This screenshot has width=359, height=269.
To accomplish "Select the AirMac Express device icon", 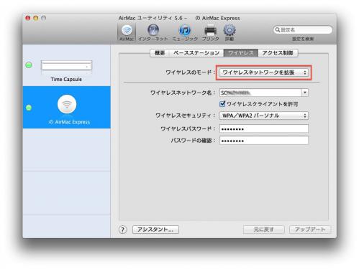I will tap(67, 104).
